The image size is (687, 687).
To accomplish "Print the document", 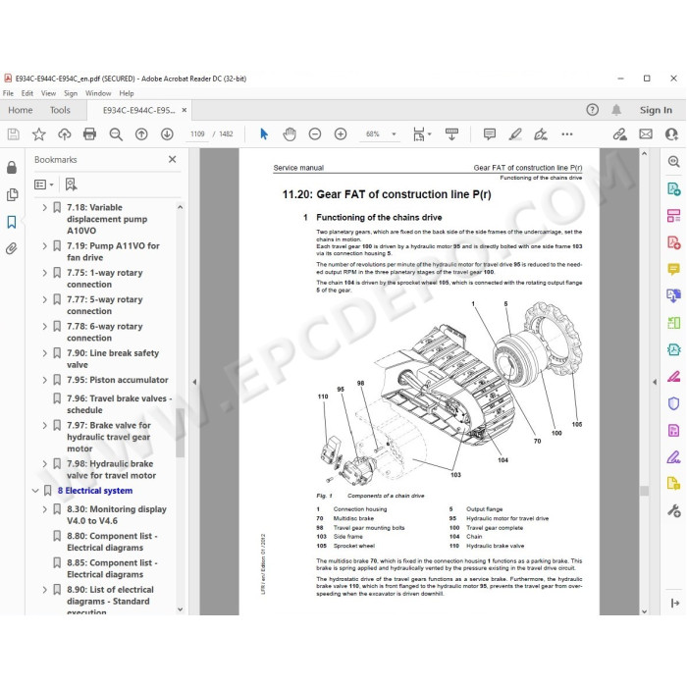I will point(90,134).
